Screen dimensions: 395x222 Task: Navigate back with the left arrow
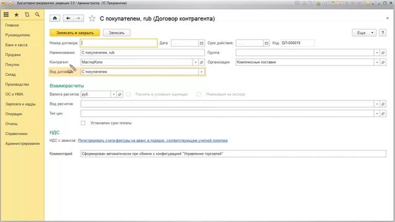click(x=68, y=18)
